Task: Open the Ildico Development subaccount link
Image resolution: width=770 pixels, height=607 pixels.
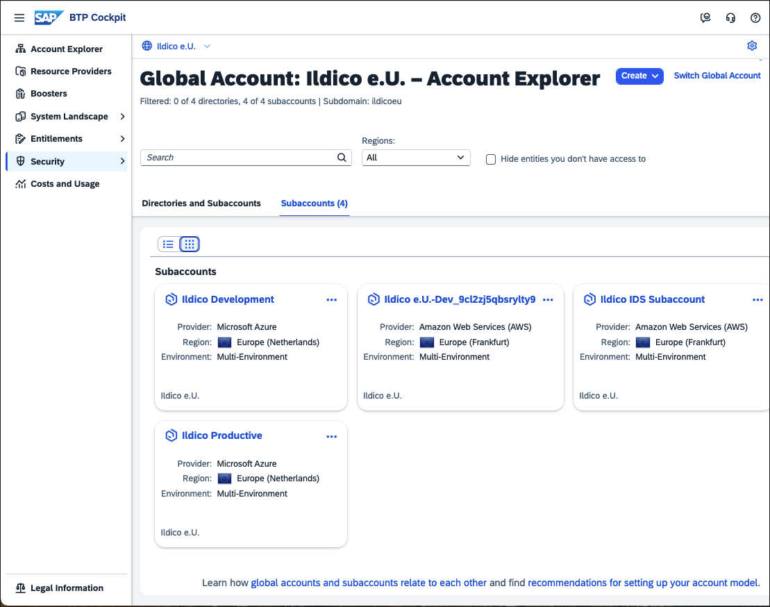Action: click(228, 299)
